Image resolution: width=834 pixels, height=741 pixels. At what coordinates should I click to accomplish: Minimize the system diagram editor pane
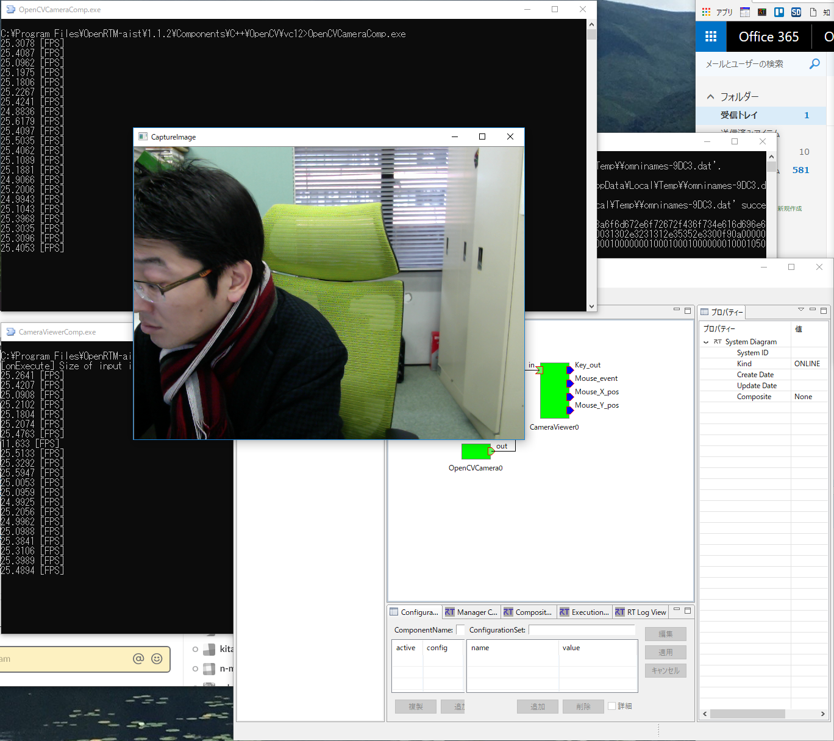(x=677, y=310)
